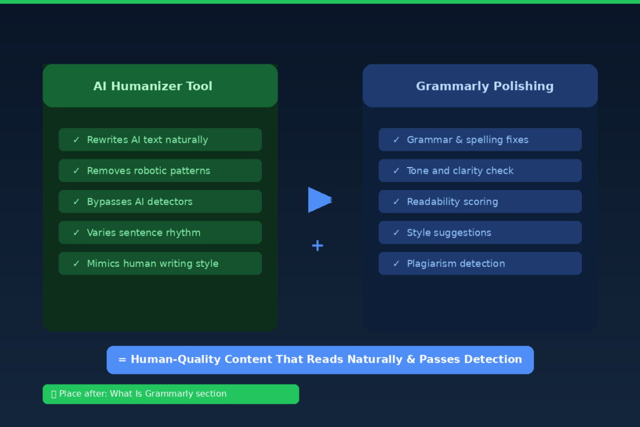Toggle the Varies sentence rhythm item

pyautogui.click(x=160, y=232)
